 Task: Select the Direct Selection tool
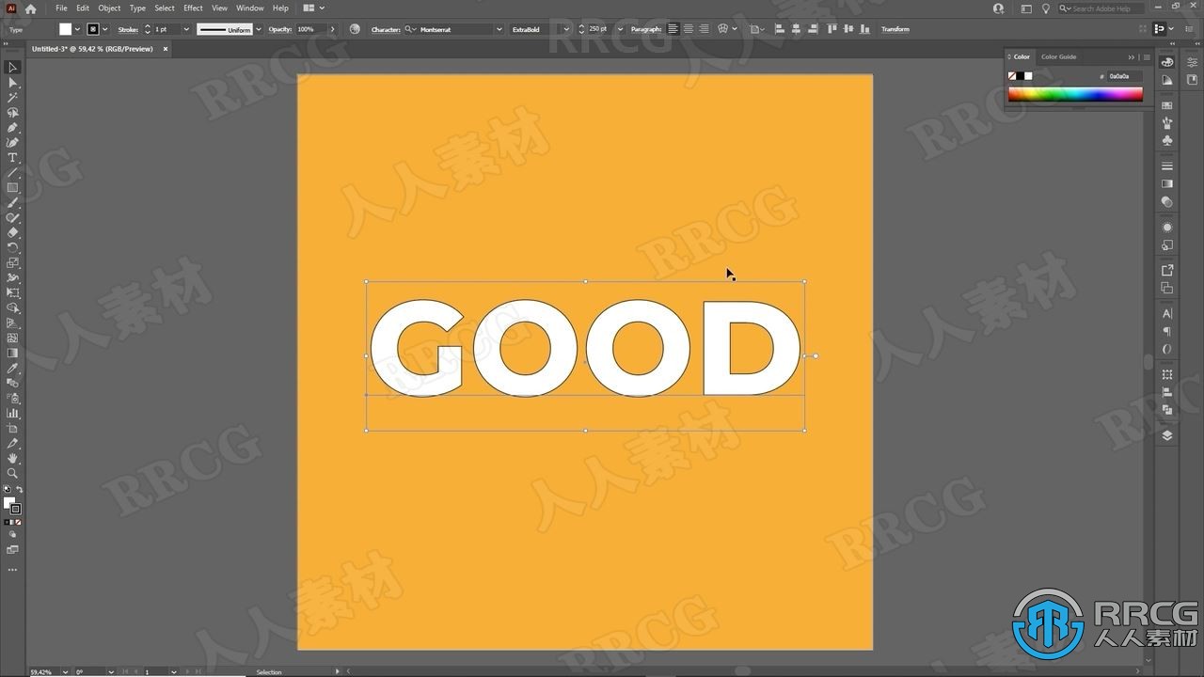click(12, 83)
